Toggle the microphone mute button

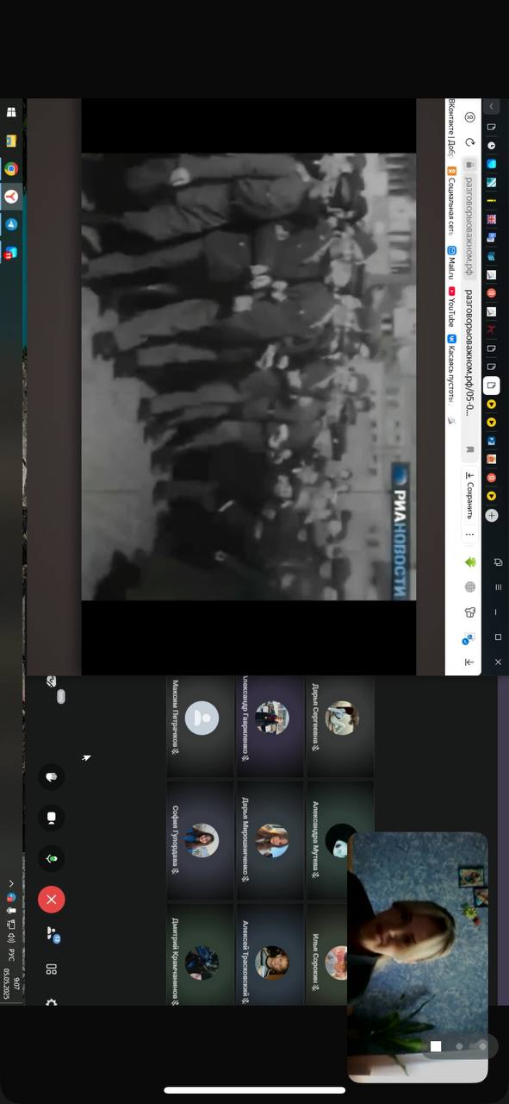[51, 858]
